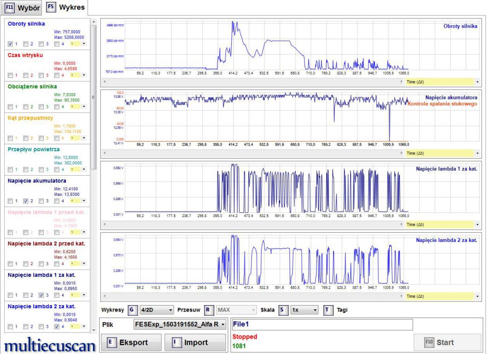Select the Wykres tab

tap(66, 7)
